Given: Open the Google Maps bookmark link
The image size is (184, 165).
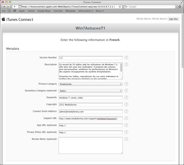Looking at the screenshot, I should point(44,11).
